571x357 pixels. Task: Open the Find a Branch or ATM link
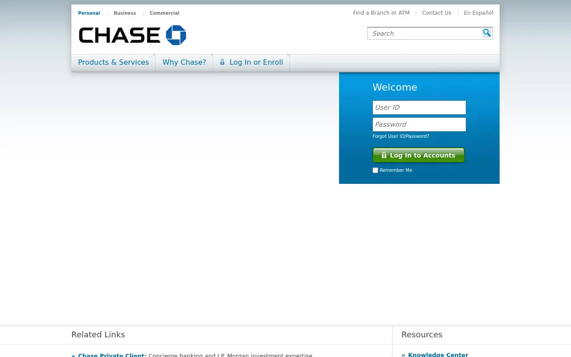[381, 13]
